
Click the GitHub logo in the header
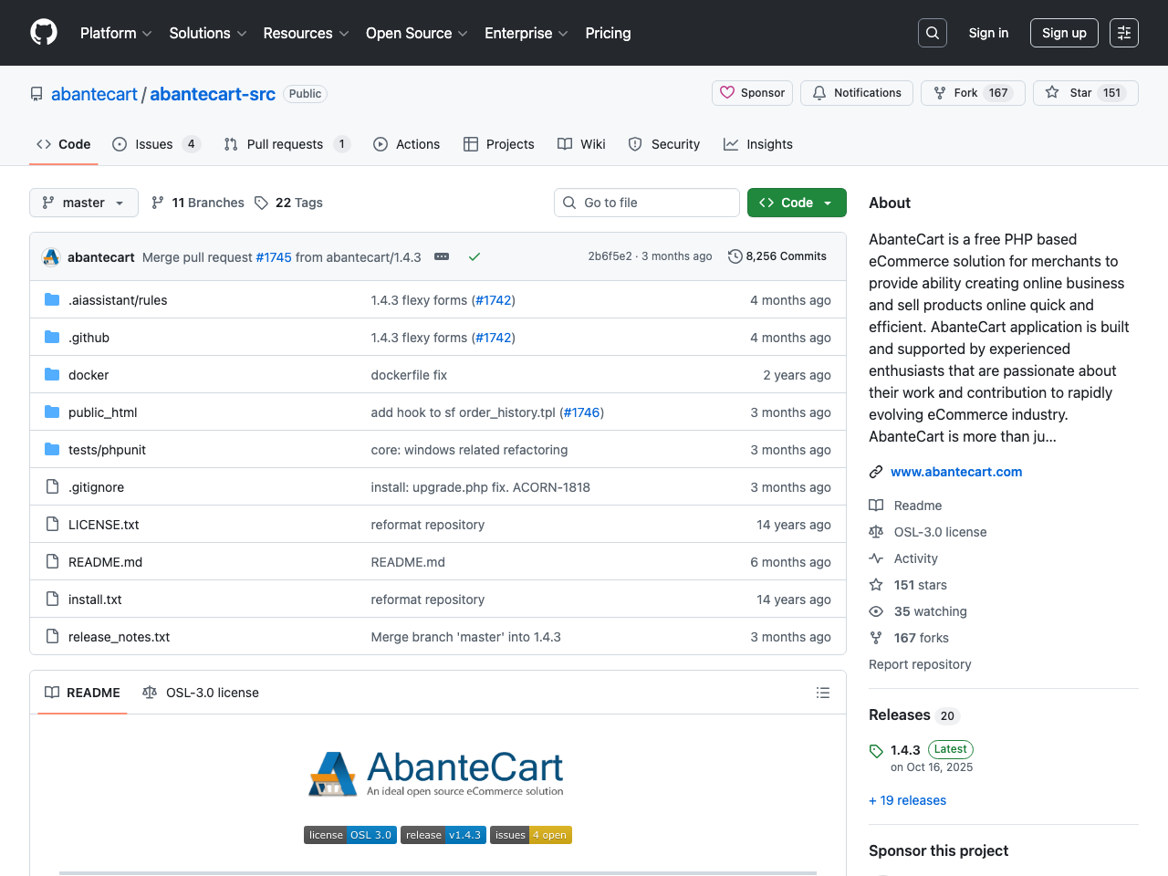click(x=43, y=32)
